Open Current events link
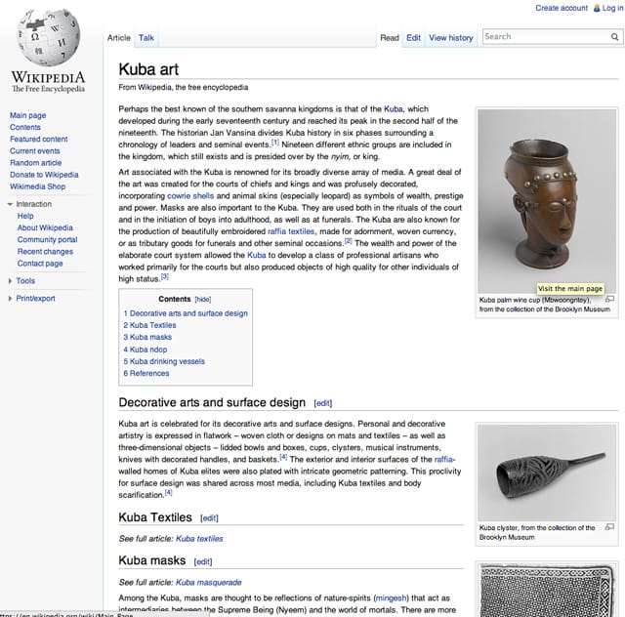The image size is (625, 617). click(x=35, y=151)
